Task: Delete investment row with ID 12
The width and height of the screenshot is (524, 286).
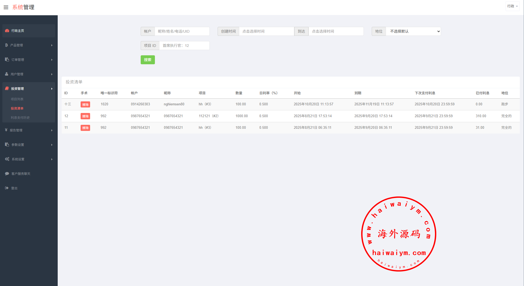Action: 85,116
